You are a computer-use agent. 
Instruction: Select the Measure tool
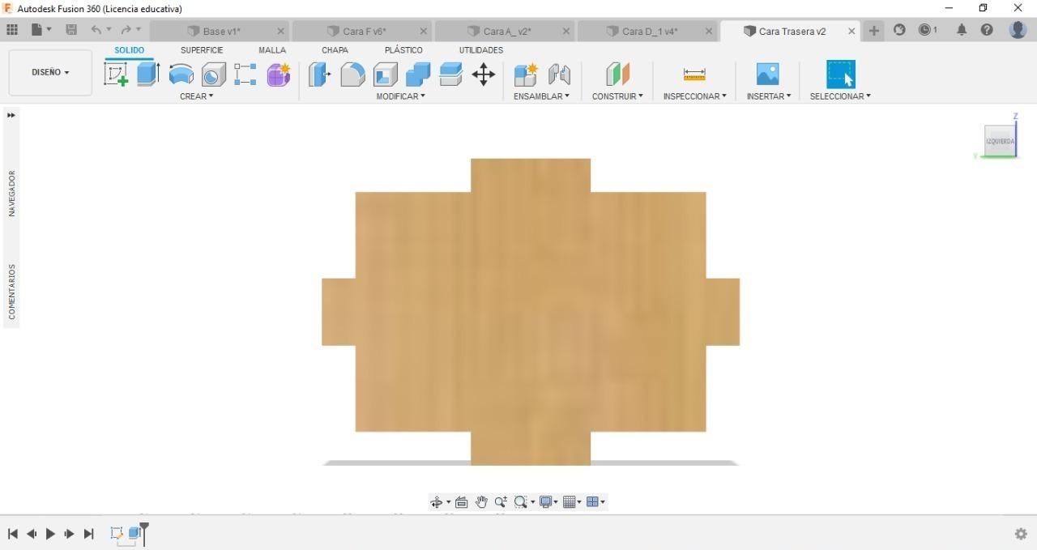(x=694, y=75)
